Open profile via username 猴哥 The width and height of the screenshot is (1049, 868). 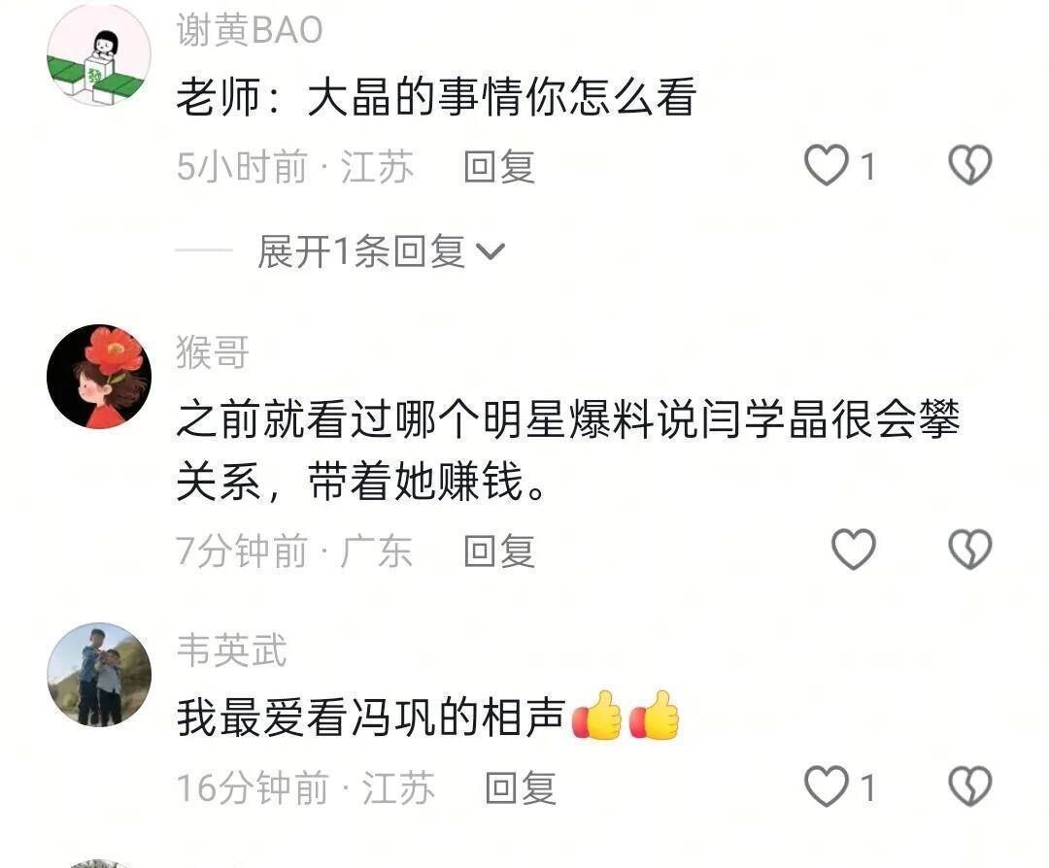click(x=213, y=352)
